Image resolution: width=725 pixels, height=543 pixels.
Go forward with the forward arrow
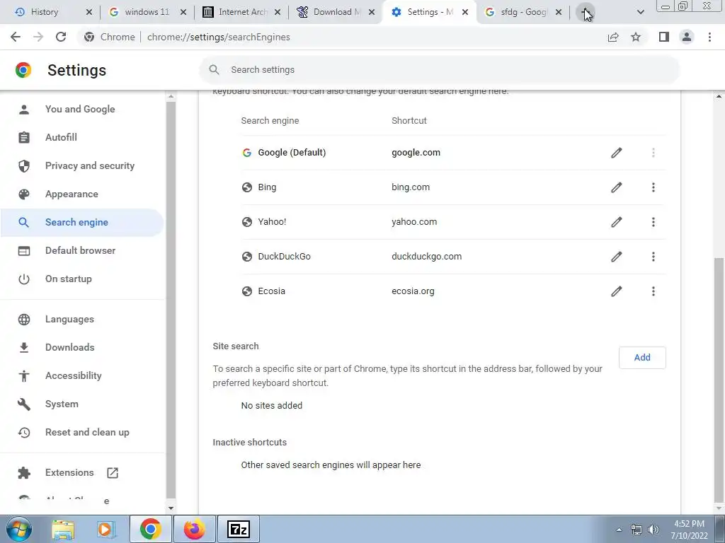(x=38, y=37)
